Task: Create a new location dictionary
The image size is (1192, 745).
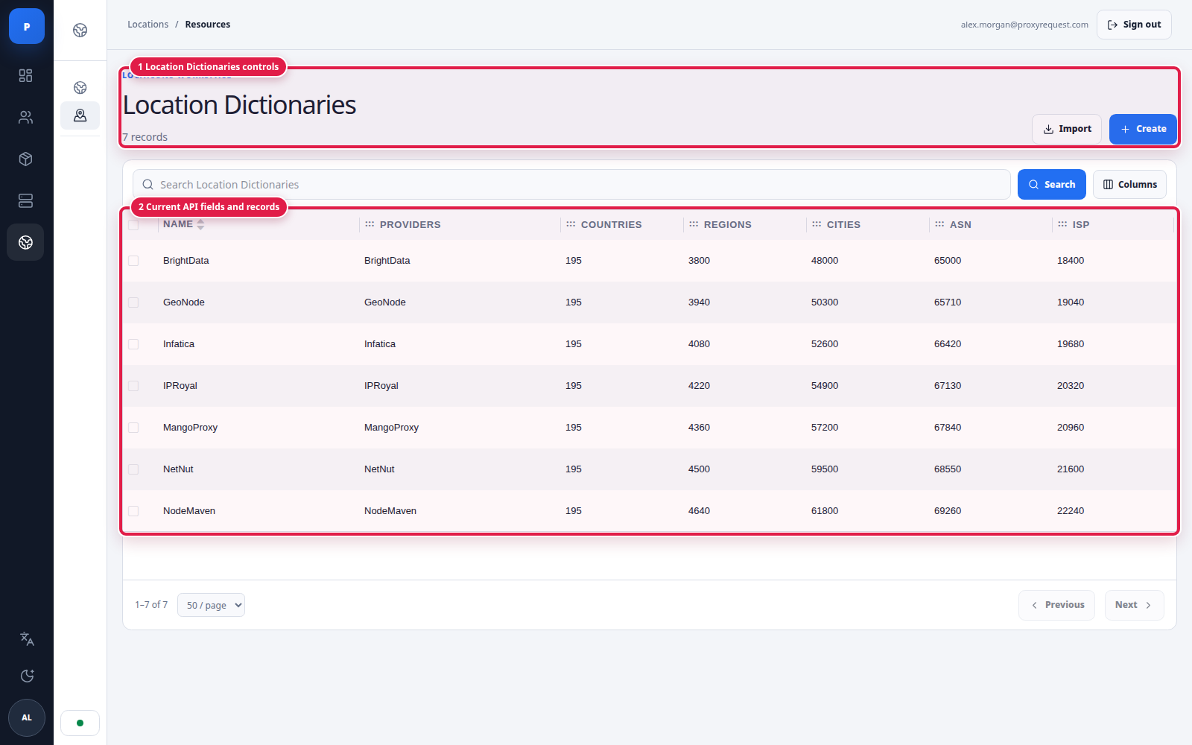Action: (1143, 129)
